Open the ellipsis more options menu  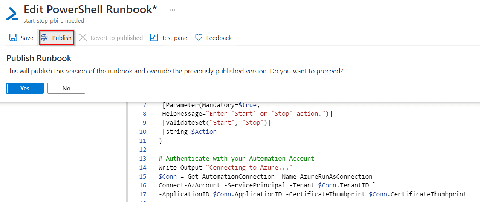click(x=172, y=10)
